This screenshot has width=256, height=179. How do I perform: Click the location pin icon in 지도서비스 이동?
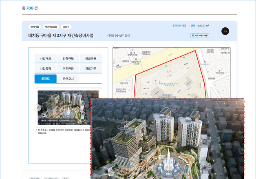(x=193, y=35)
